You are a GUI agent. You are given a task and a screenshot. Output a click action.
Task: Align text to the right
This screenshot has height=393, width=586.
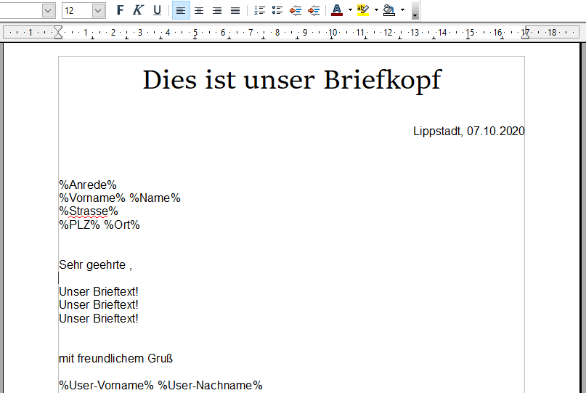[x=217, y=10]
